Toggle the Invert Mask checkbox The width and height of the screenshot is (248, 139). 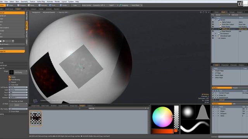pos(10,112)
